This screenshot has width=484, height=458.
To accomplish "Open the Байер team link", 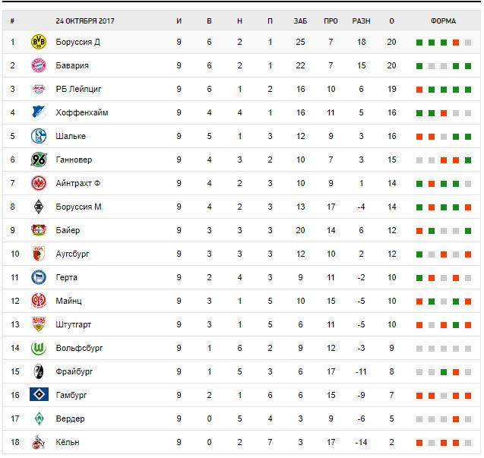I will pos(68,230).
